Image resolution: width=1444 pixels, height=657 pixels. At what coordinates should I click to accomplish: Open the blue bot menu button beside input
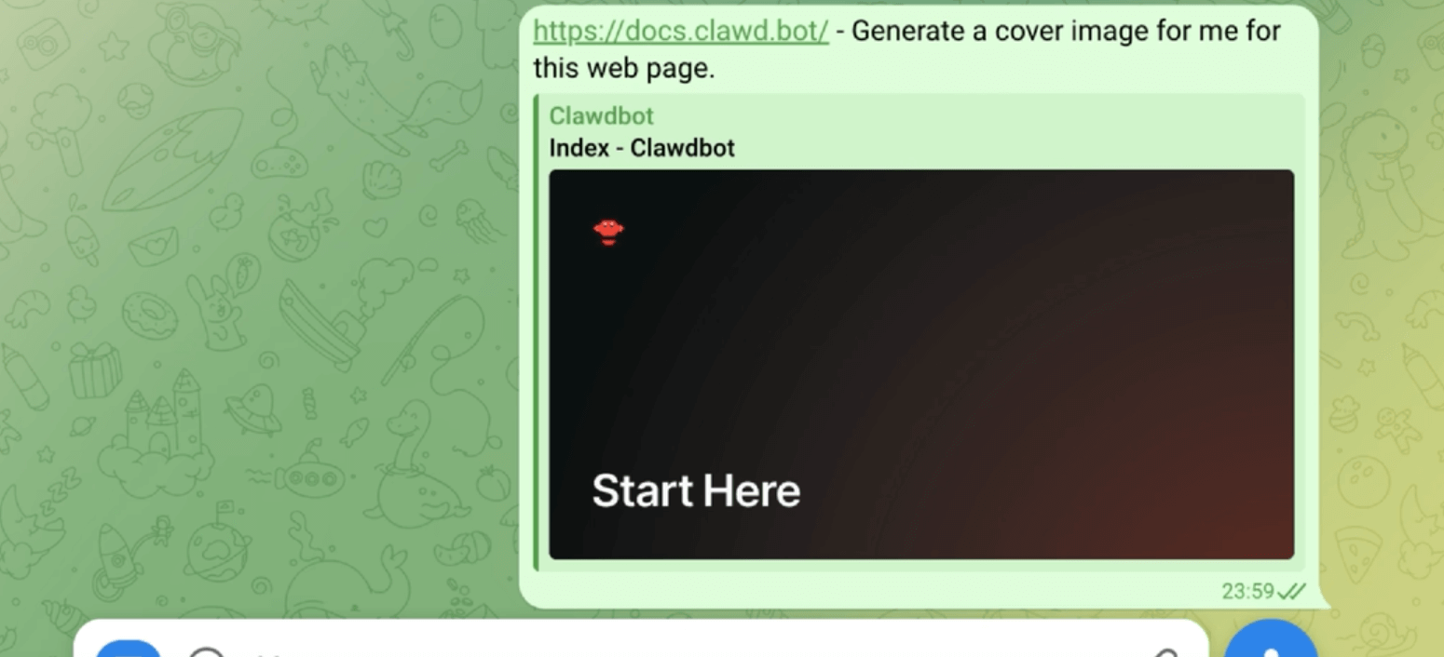pyautogui.click(x=129, y=649)
